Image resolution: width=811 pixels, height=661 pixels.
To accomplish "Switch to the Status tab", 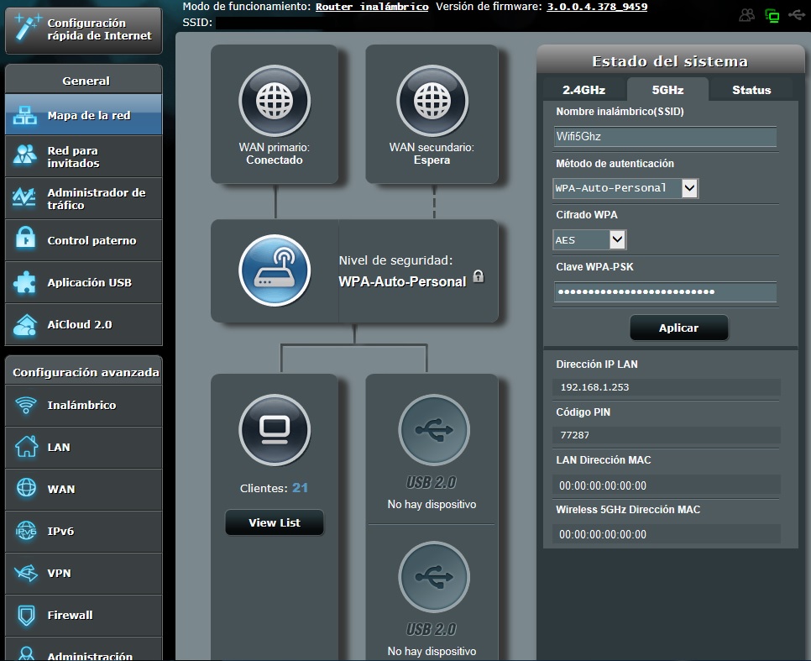I will [751, 90].
